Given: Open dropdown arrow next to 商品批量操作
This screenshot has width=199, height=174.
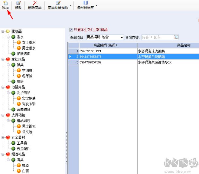Looking at the screenshot, I should 71,5.
